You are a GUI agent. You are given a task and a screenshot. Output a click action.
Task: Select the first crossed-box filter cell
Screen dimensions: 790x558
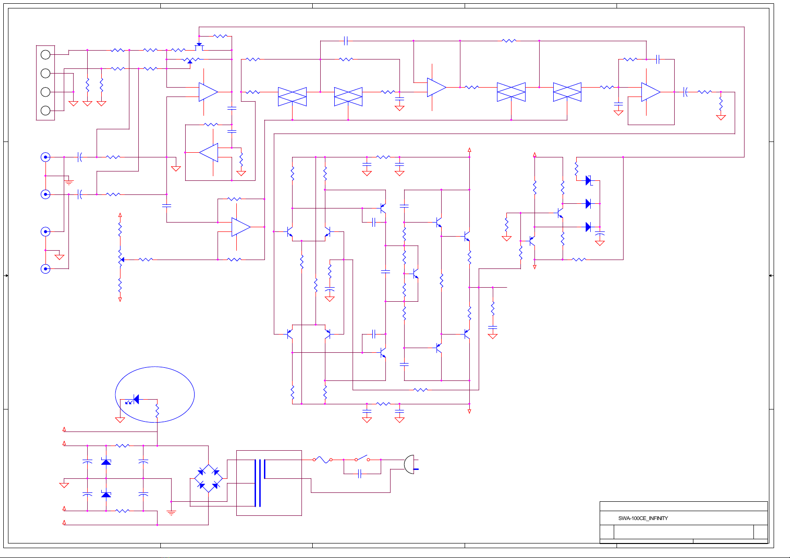(292, 97)
